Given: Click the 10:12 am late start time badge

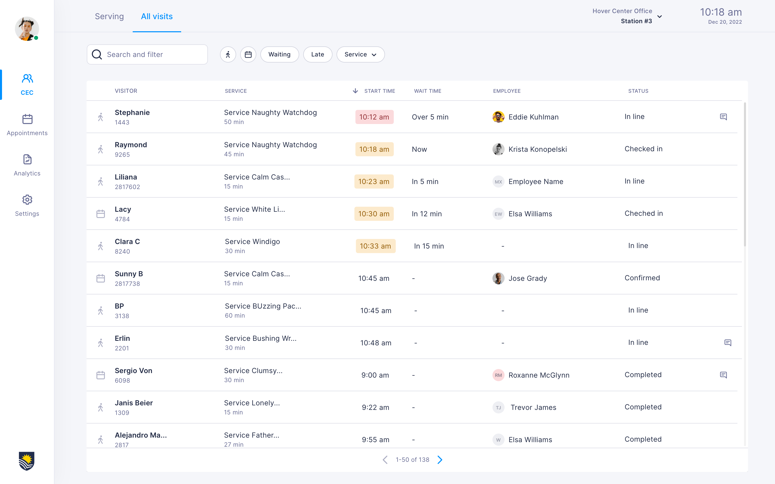Looking at the screenshot, I should [374, 117].
